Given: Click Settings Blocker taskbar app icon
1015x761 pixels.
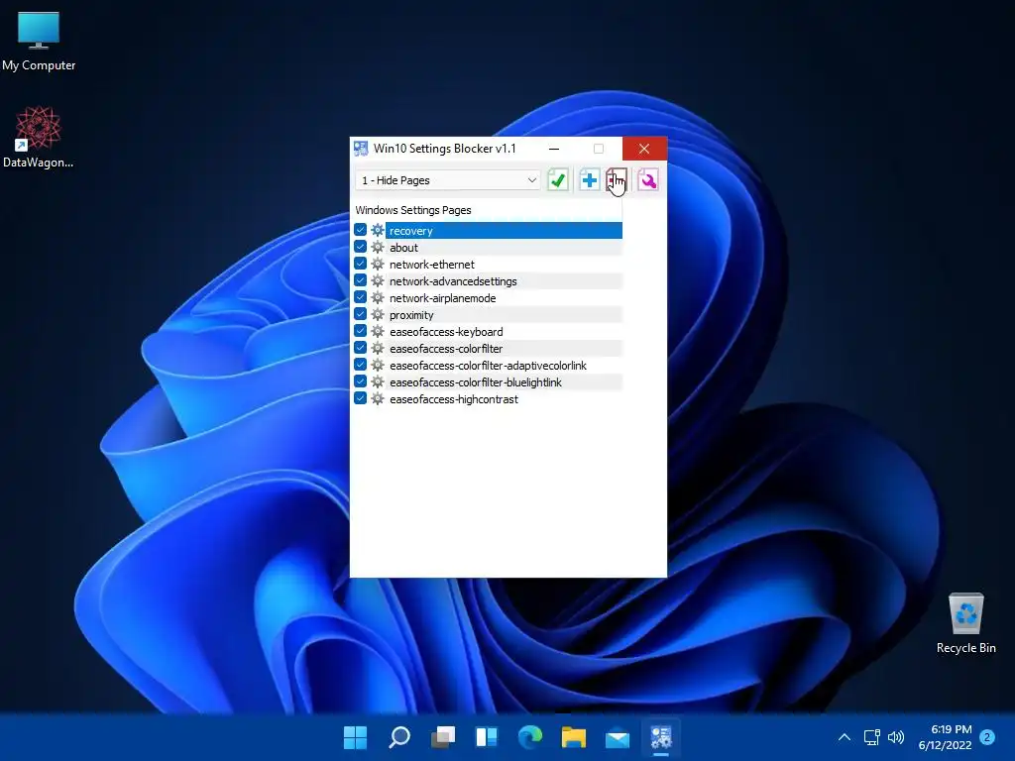Looking at the screenshot, I should (x=661, y=737).
